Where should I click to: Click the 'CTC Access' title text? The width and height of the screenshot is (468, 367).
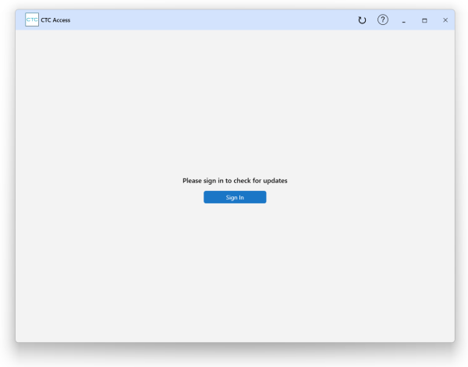(x=55, y=20)
